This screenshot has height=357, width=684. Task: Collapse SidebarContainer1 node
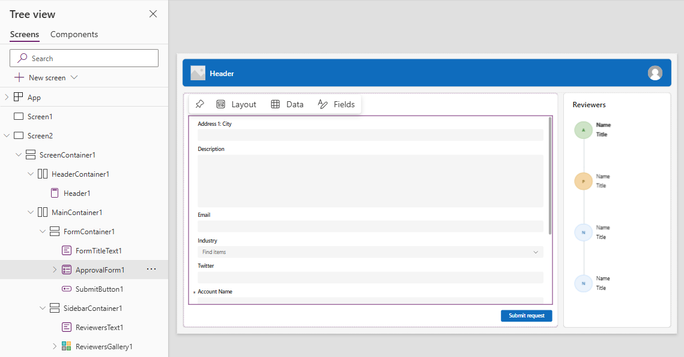[x=42, y=308]
